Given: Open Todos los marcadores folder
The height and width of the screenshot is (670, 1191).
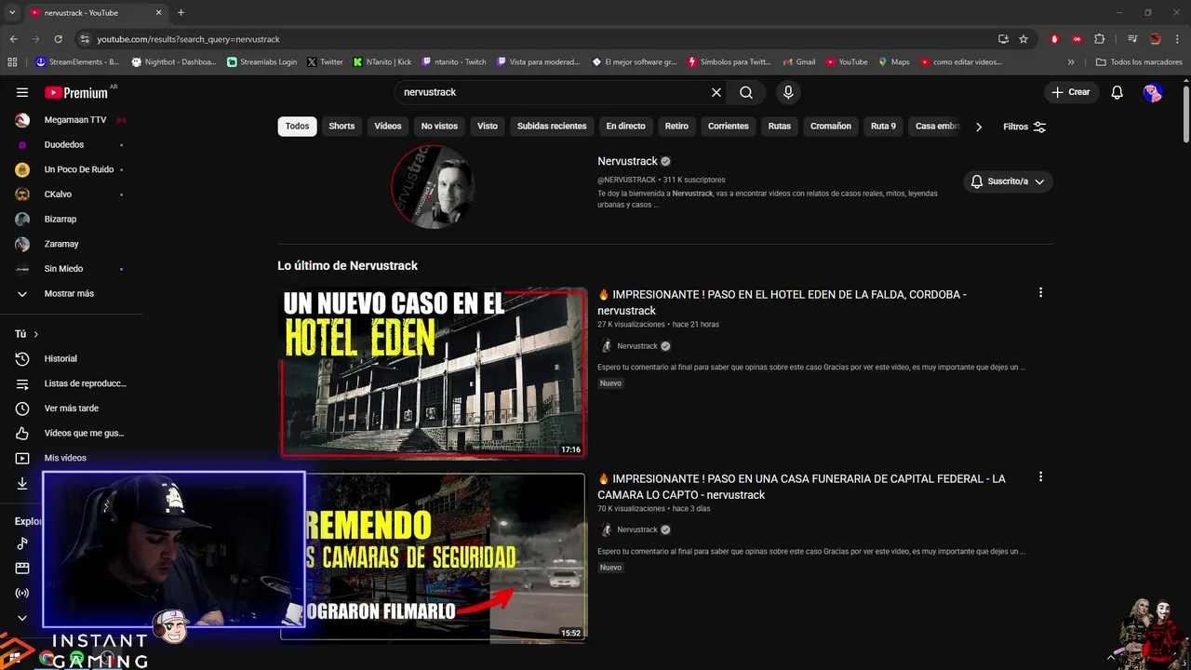Looking at the screenshot, I should point(1139,62).
